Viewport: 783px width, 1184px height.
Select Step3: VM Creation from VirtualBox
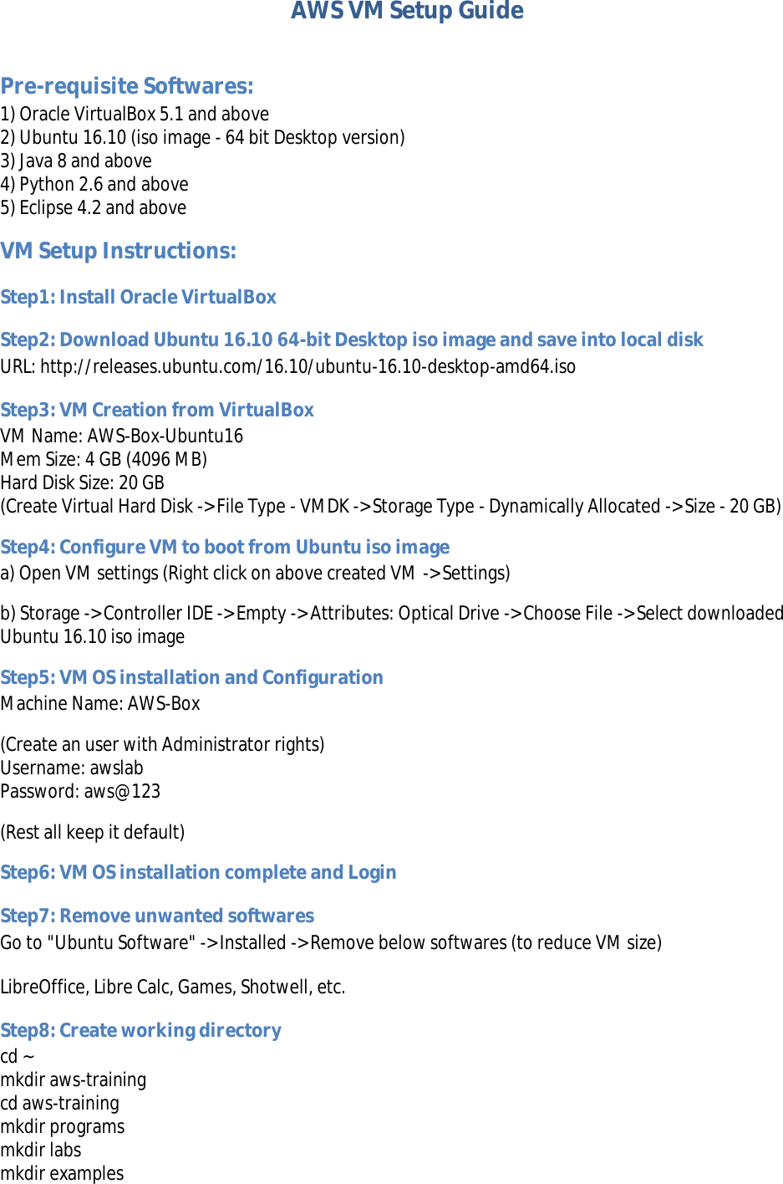click(x=157, y=410)
